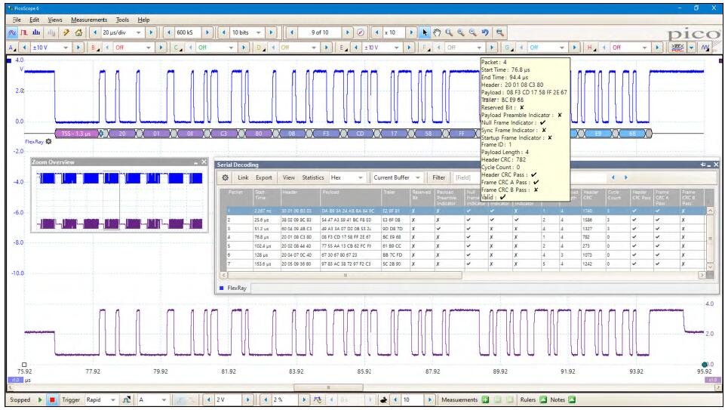Viewport: 725px width, 410px height.
Task: Switch to Spectrum Mode icon
Action: tap(35, 34)
